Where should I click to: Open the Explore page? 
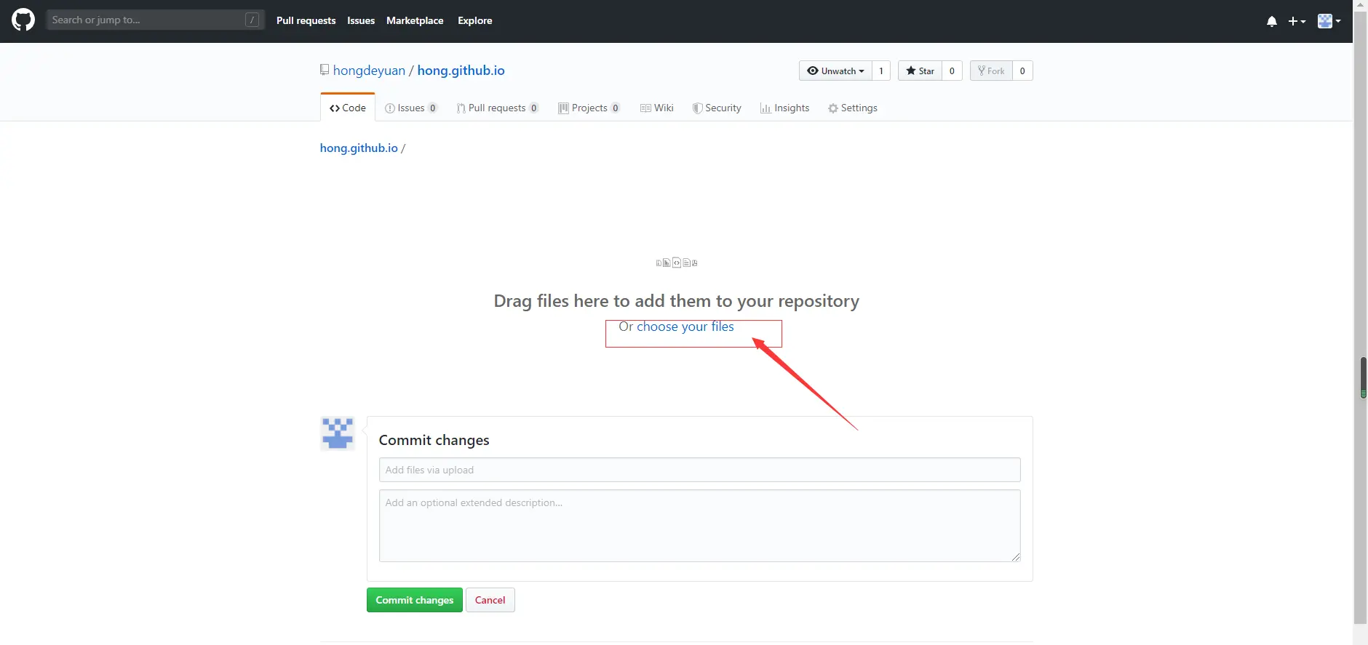[x=474, y=20]
